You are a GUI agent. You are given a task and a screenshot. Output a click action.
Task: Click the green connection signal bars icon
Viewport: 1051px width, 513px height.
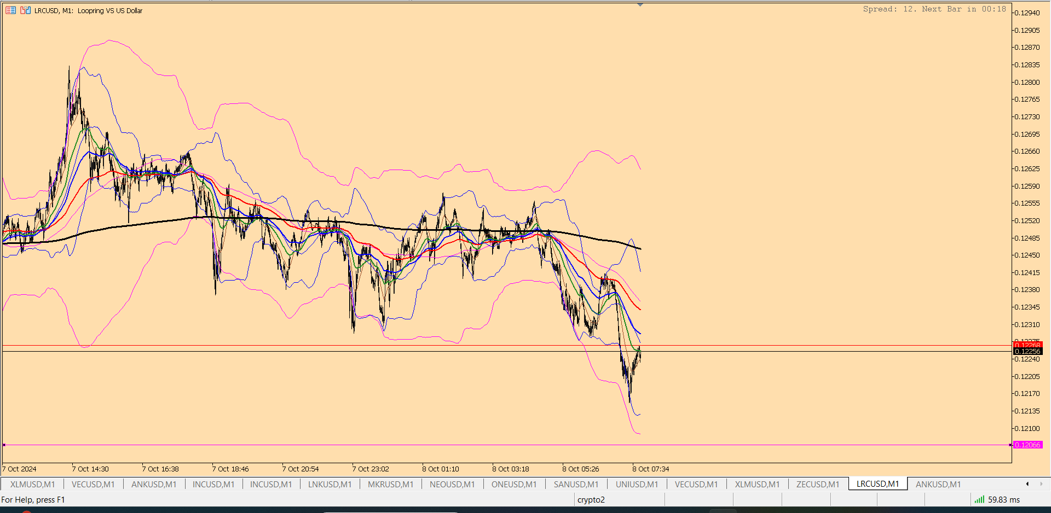coord(979,499)
